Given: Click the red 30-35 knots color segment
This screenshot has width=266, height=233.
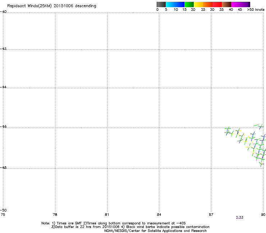Looking at the screenshot, I should 217,4.
